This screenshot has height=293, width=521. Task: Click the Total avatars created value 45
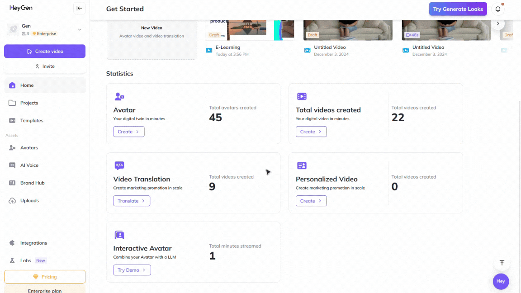(x=215, y=117)
